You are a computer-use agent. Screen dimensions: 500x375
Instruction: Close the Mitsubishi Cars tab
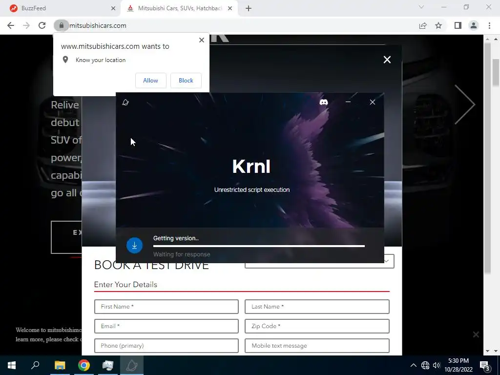click(229, 8)
